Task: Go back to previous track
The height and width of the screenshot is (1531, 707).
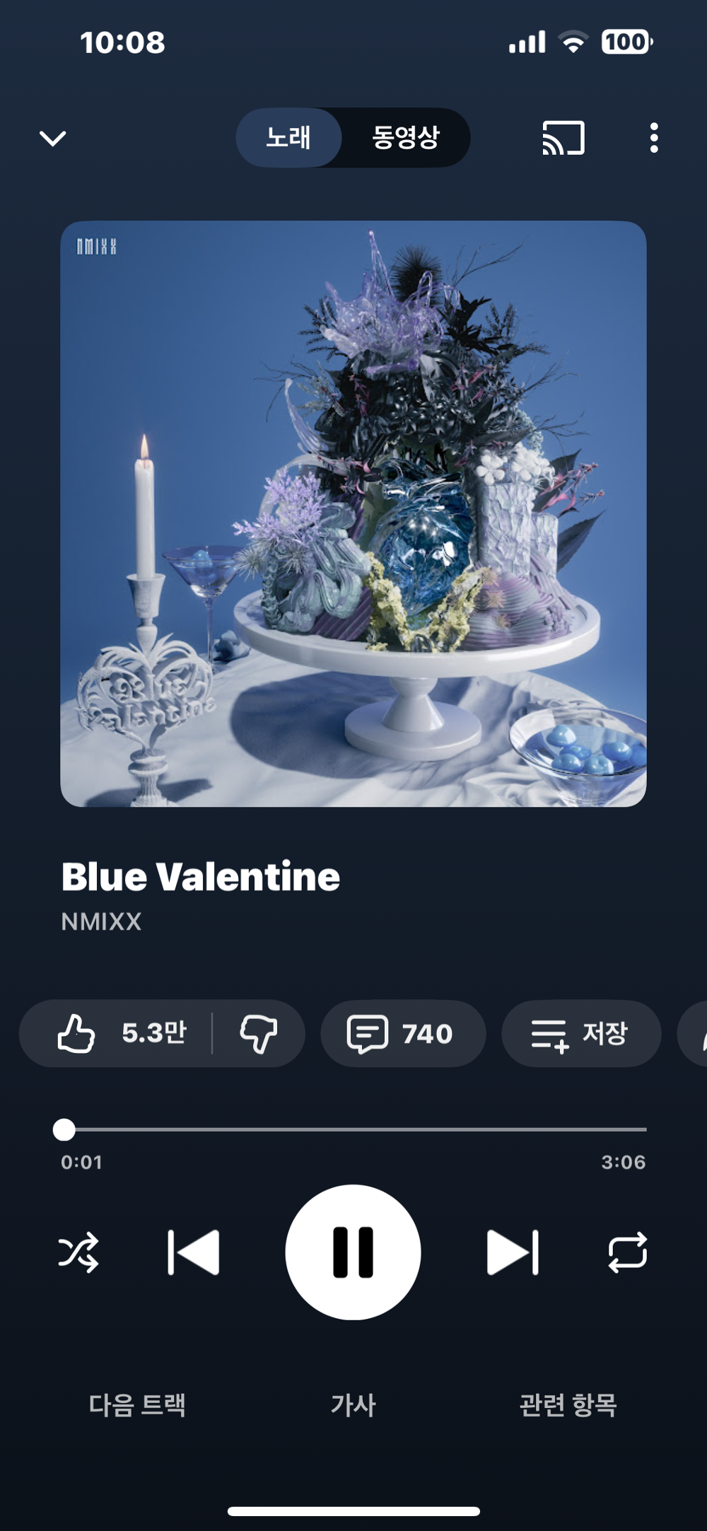Action: click(193, 1252)
